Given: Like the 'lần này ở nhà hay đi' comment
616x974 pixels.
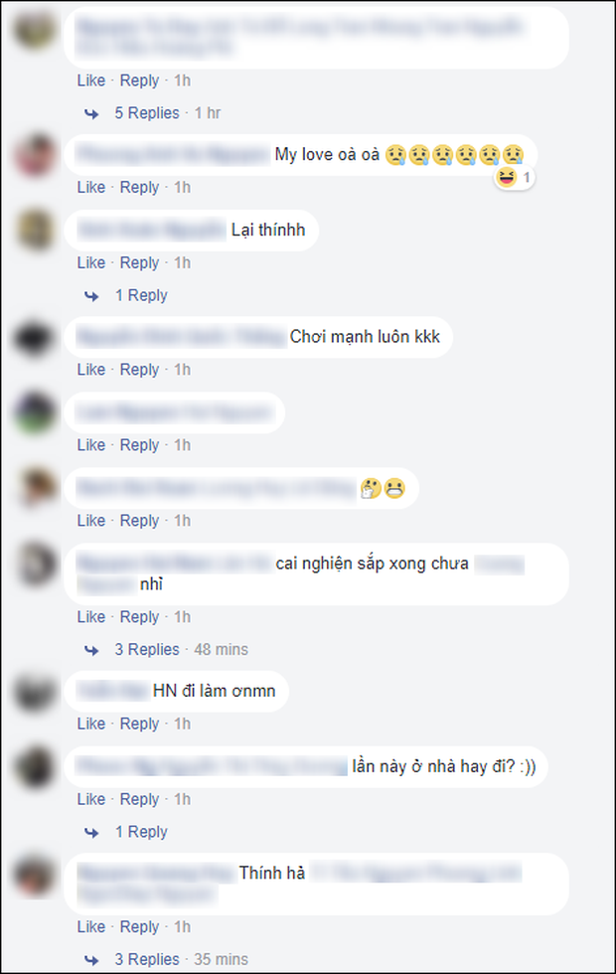Looking at the screenshot, I should click(91, 799).
